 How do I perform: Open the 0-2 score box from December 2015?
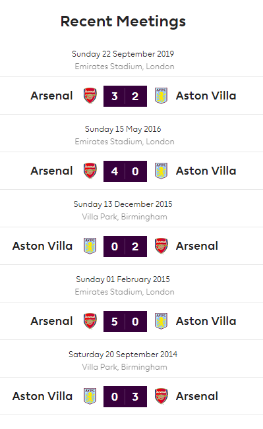125,246
